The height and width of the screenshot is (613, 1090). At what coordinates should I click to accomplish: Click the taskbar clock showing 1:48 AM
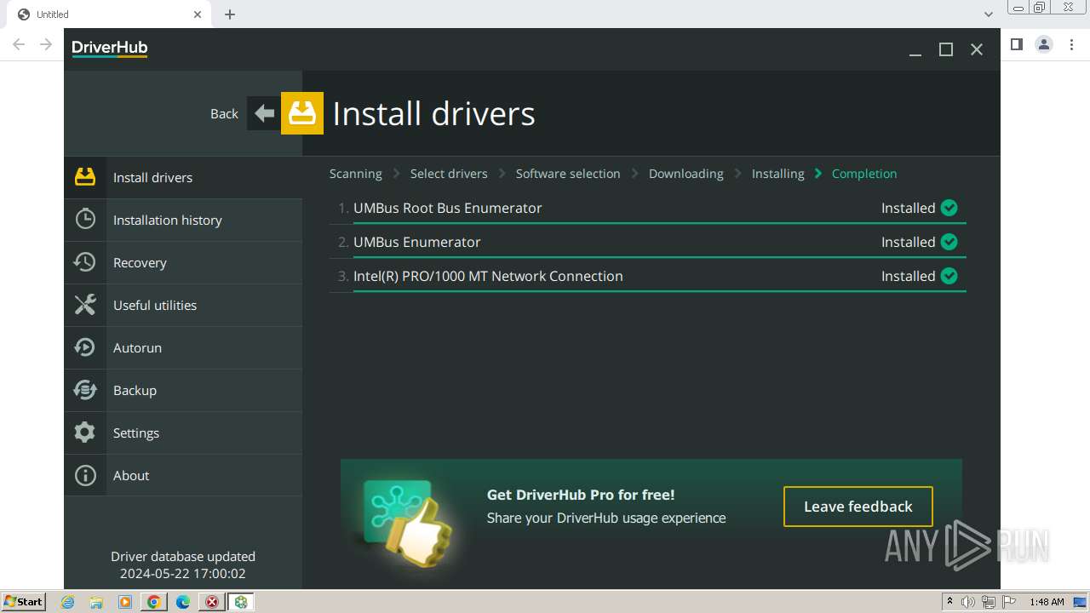click(1047, 602)
